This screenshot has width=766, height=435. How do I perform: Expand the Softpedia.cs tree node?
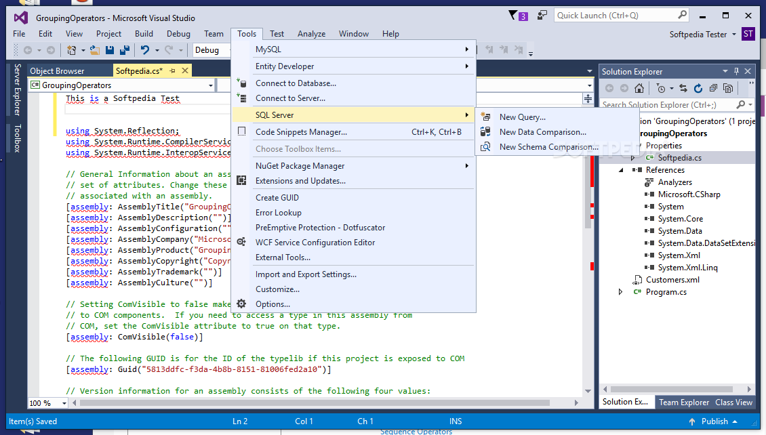coord(632,158)
